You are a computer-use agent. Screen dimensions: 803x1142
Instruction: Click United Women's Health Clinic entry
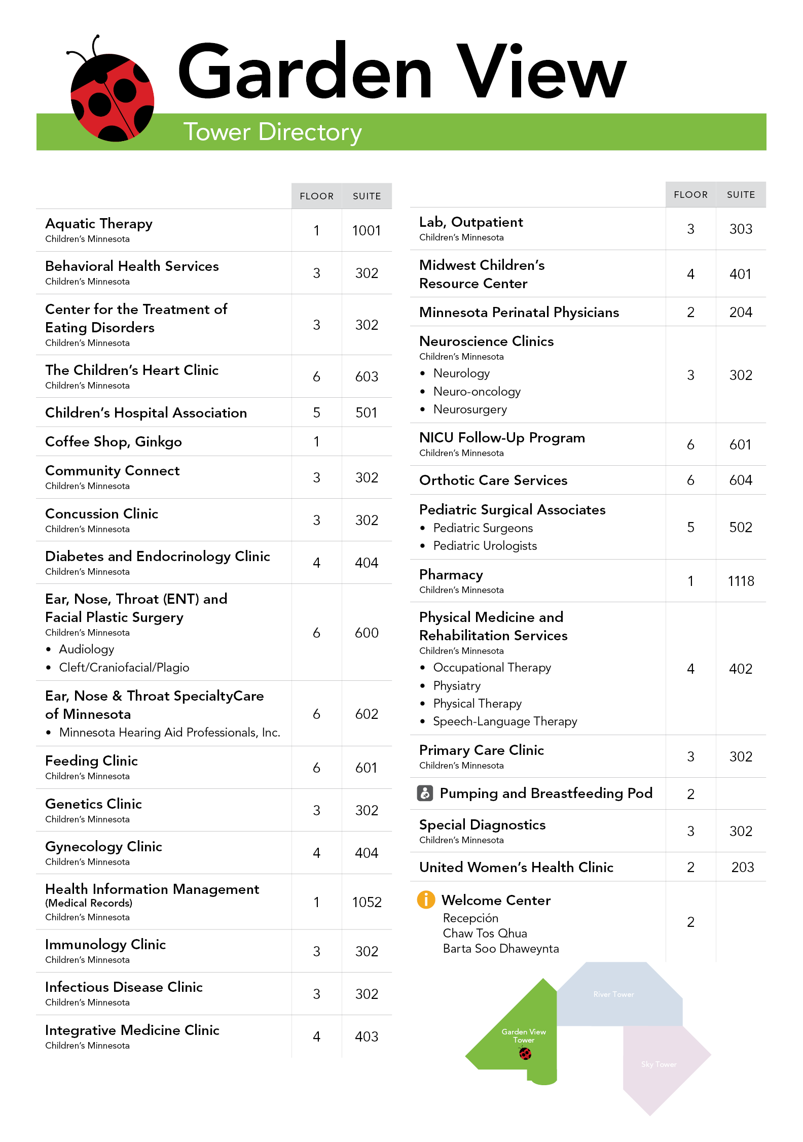coord(516,868)
